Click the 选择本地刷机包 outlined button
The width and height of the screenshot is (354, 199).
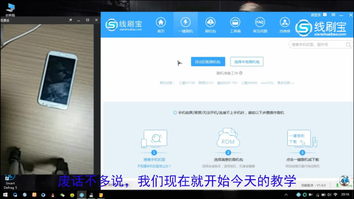click(x=247, y=62)
